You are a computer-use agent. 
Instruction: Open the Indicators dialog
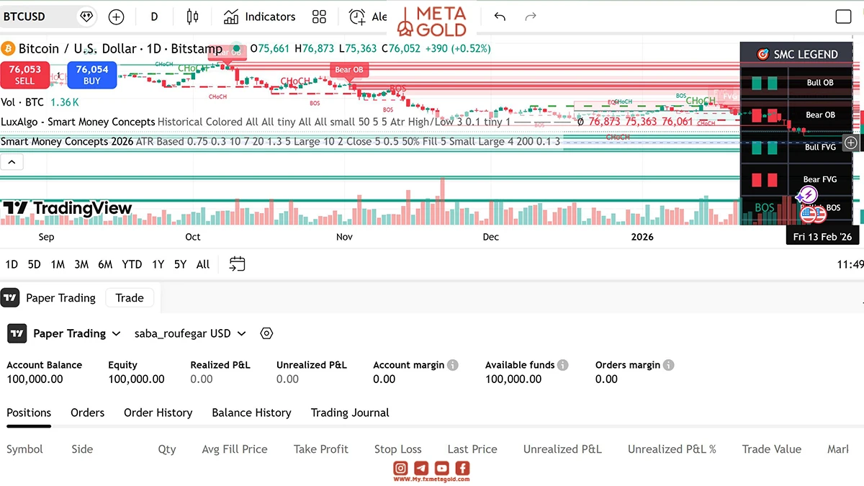259,17
